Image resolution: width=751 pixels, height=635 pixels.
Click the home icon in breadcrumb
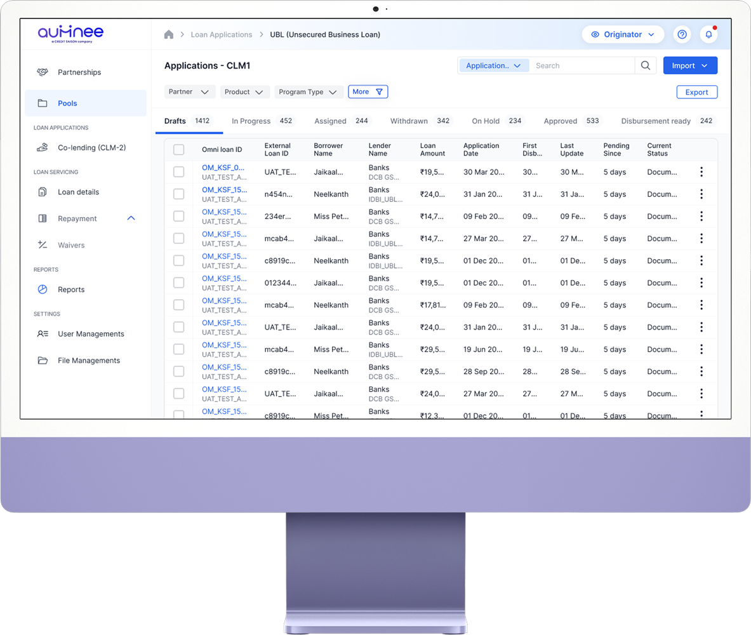tap(169, 35)
